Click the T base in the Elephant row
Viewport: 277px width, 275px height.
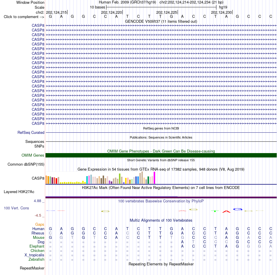215,246
